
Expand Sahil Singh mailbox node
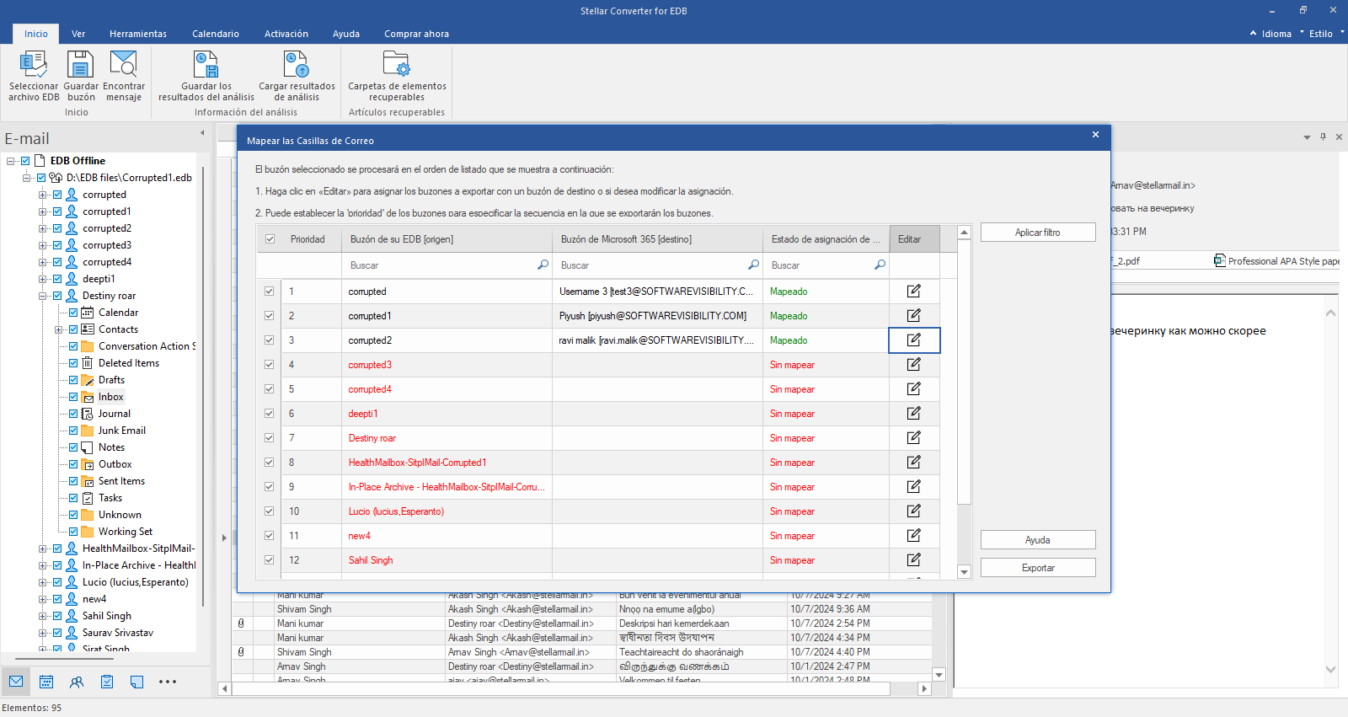[42, 616]
